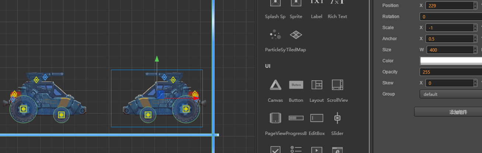The width and height of the screenshot is (482, 153).
Task: Click the Position property label
Action: pos(391,6)
